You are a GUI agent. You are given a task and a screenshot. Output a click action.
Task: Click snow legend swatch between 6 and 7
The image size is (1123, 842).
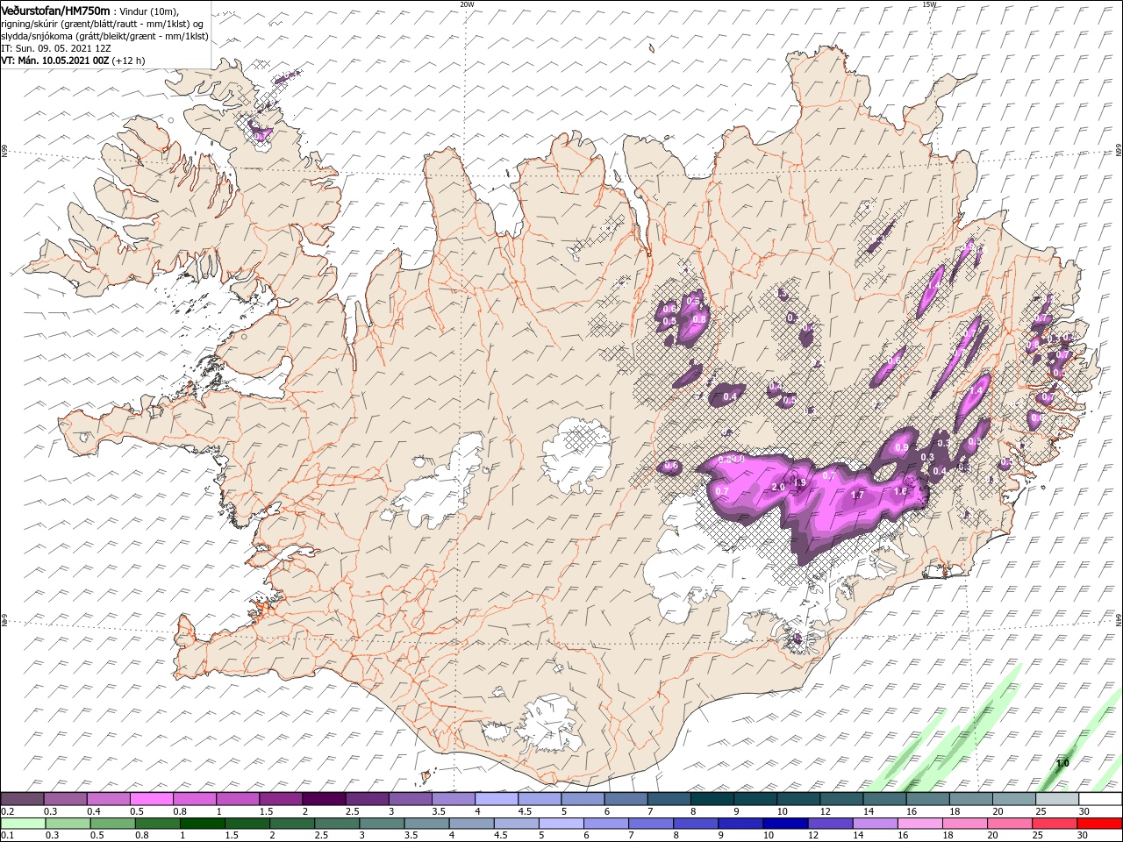pyautogui.click(x=625, y=799)
